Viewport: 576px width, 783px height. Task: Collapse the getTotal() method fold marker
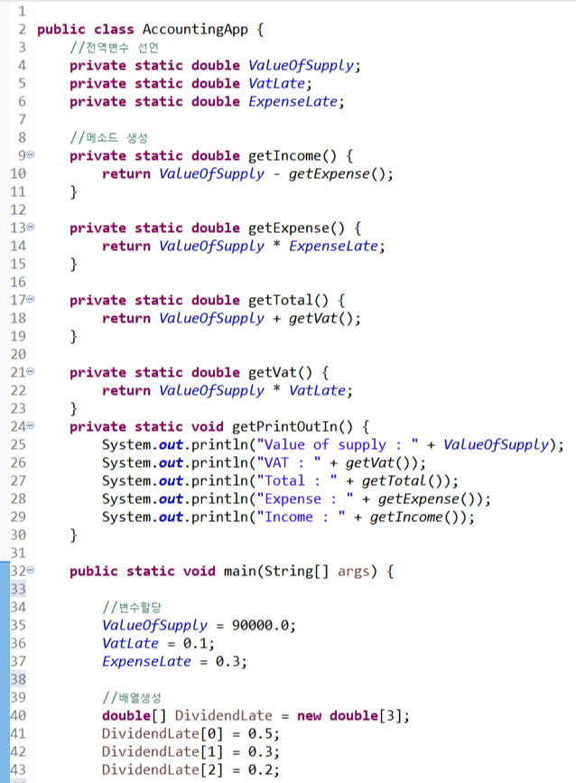31,299
